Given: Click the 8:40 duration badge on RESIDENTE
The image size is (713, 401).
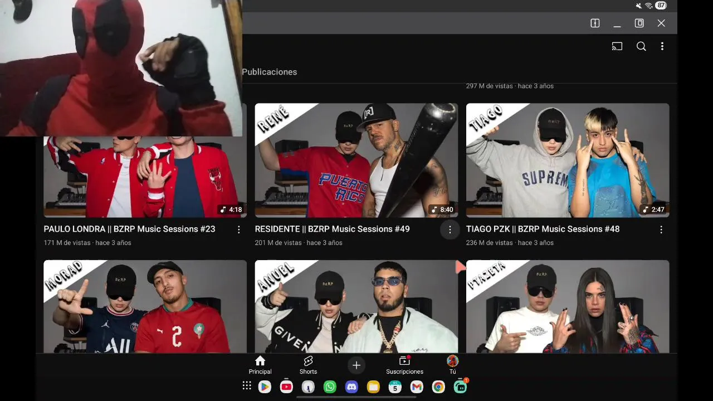Looking at the screenshot, I should (442, 210).
